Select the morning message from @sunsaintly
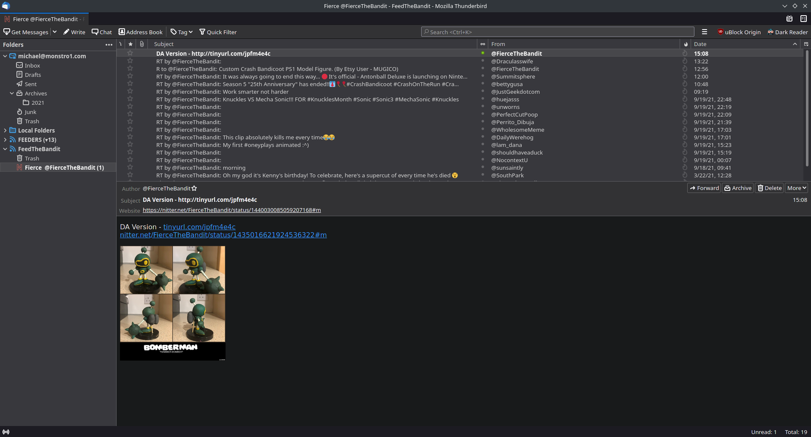This screenshot has width=811, height=437. (460, 168)
